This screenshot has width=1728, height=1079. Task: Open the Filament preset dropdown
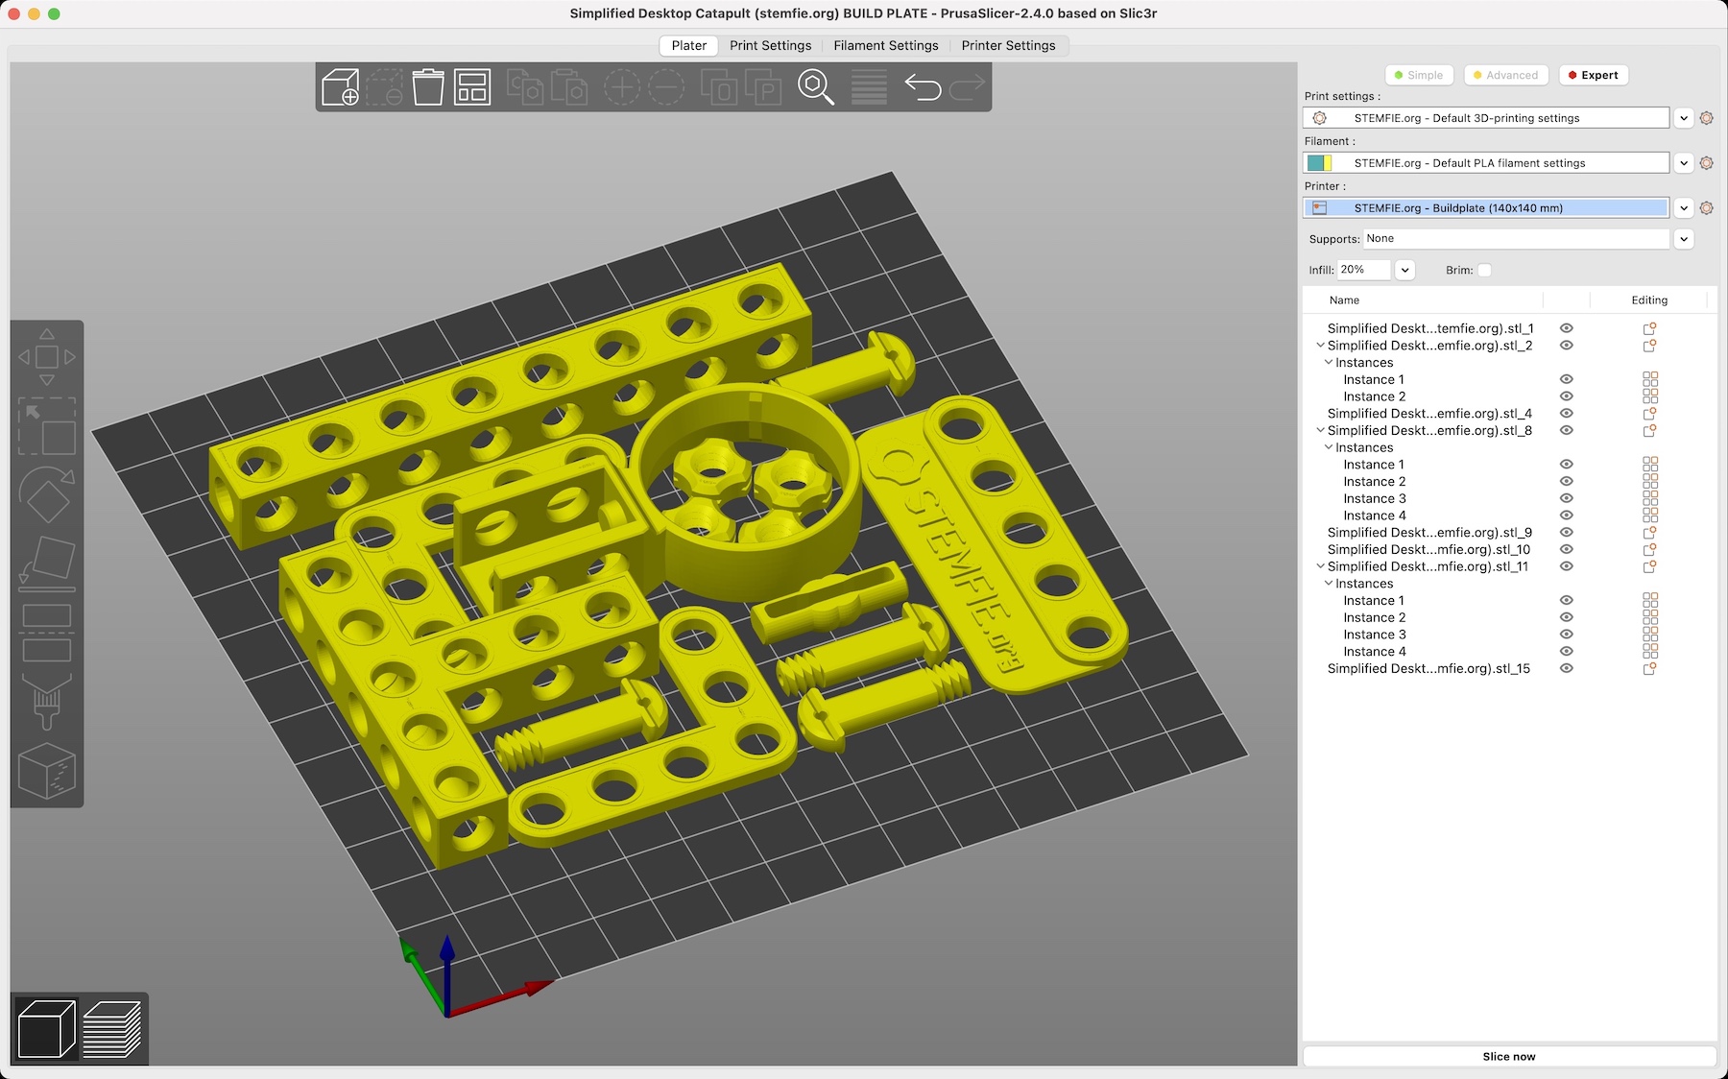tap(1684, 163)
